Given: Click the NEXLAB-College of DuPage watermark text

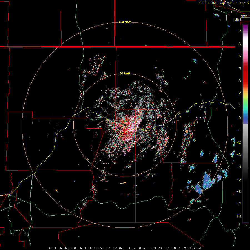Looking at the screenshot, I should coord(224,3).
